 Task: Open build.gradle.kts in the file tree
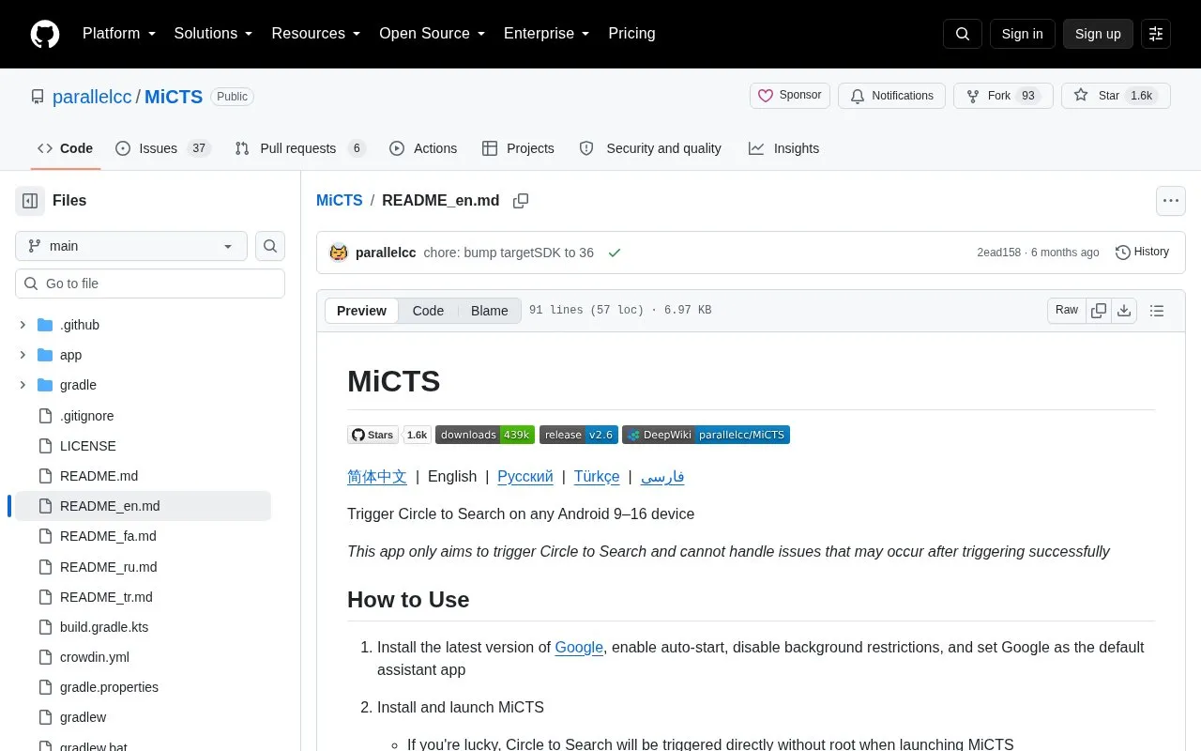click(x=104, y=627)
